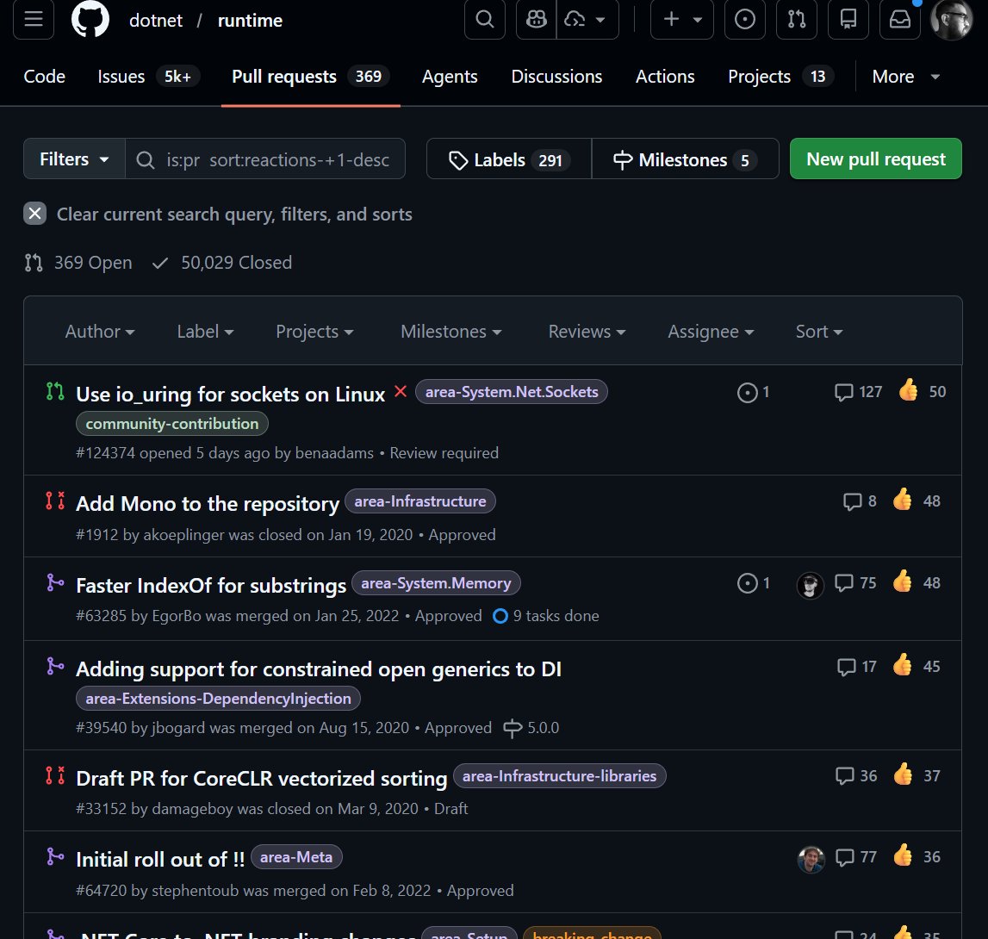Open linked issue icon on io_uring PR
988x939 pixels.
[x=753, y=392]
